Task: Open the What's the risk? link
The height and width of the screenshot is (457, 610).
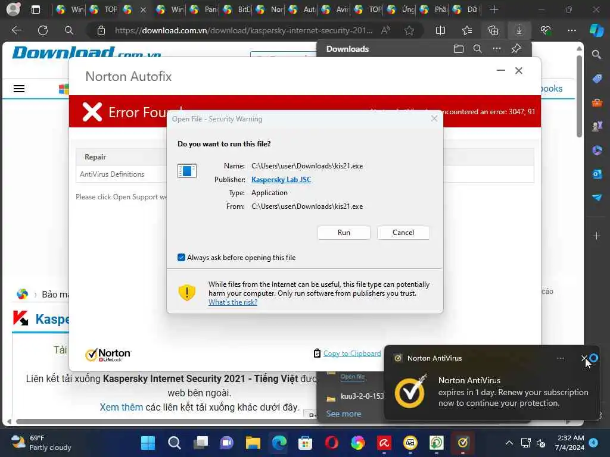Action: click(x=233, y=302)
